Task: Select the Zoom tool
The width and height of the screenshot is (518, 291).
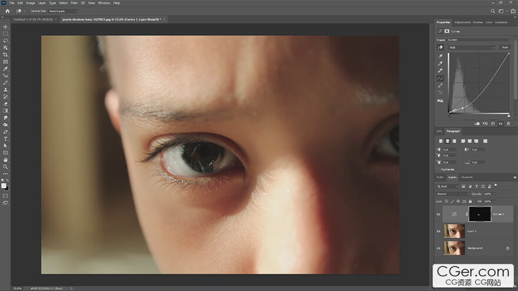Action: 5,167
